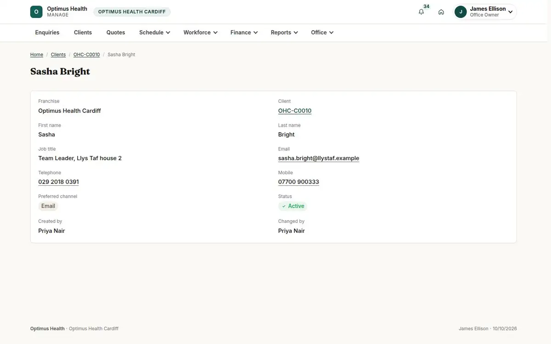
Task: Open the Finance dropdown menu
Action: coord(244,33)
